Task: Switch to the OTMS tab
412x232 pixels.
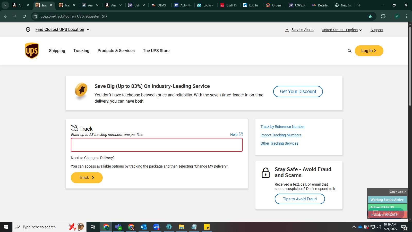Action: tap(160, 5)
